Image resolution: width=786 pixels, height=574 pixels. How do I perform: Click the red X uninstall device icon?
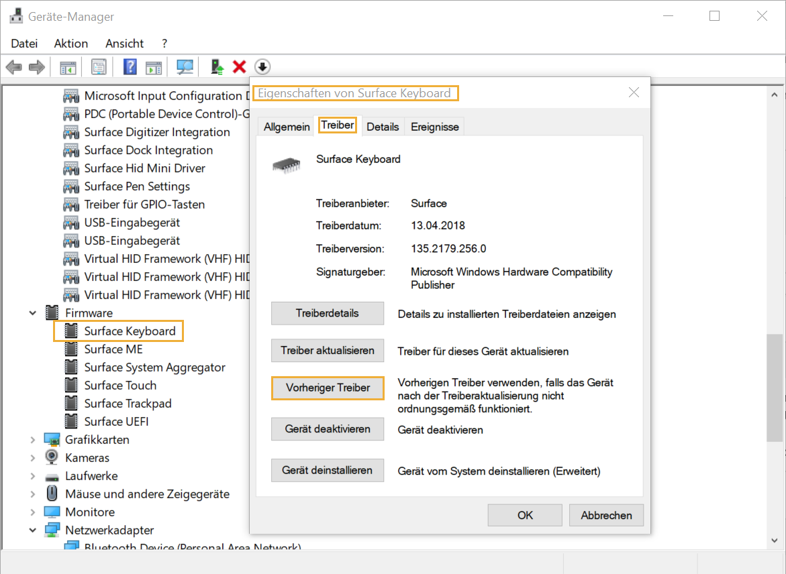pyautogui.click(x=239, y=66)
